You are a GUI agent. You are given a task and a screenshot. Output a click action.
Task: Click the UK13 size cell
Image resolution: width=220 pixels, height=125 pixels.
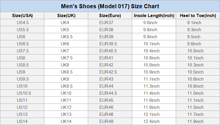(66, 114)
